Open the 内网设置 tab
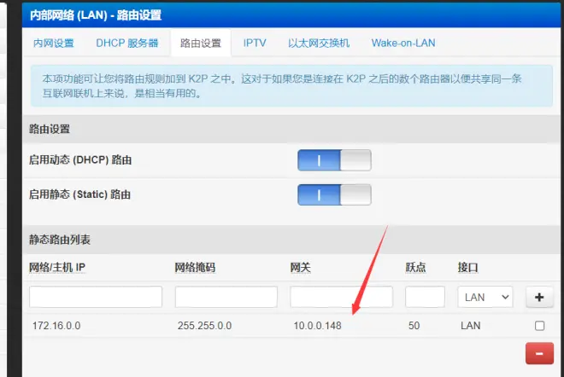 [x=53, y=43]
